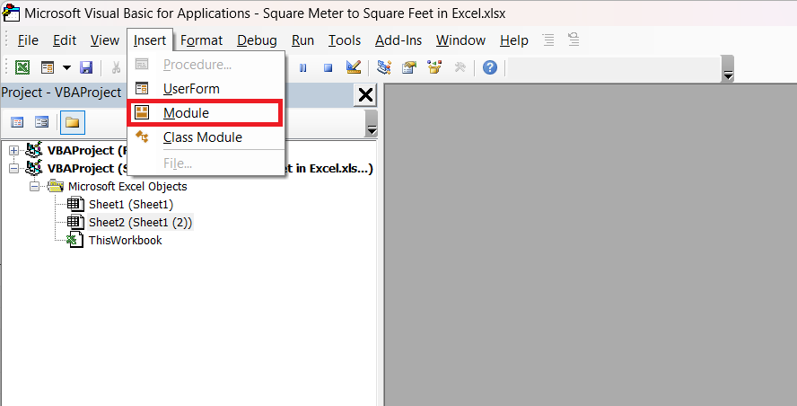Expand the first VBAProject tree node
Viewport: 797px width, 406px height.
click(13, 151)
